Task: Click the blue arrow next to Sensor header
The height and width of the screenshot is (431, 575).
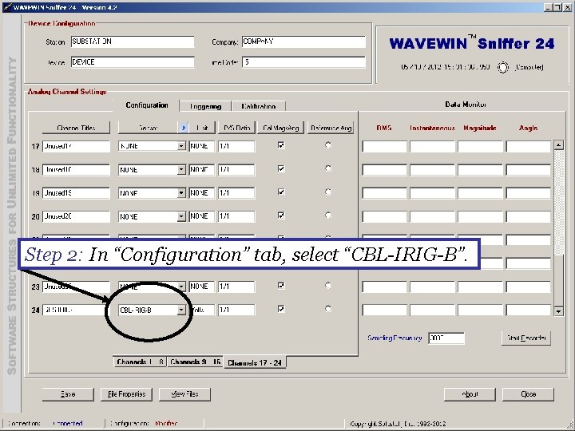Action: (x=184, y=128)
